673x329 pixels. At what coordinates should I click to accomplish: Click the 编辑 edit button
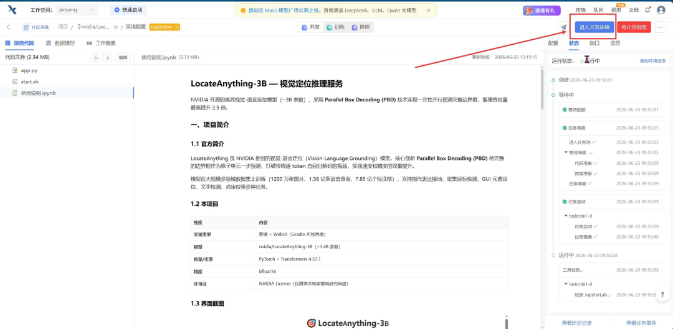point(123,57)
